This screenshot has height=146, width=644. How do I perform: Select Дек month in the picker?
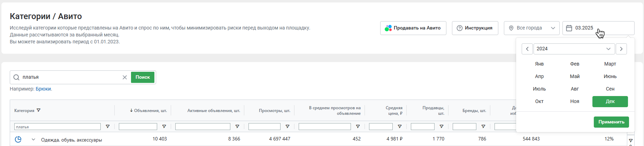tap(610, 101)
